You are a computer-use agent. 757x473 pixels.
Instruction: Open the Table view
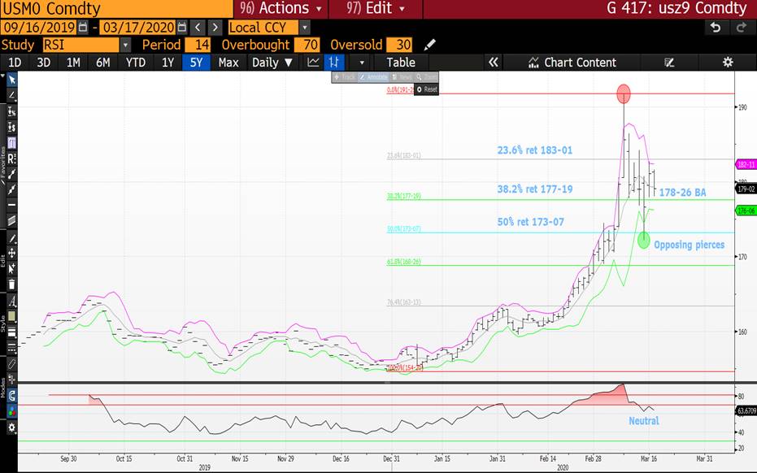[x=401, y=63]
